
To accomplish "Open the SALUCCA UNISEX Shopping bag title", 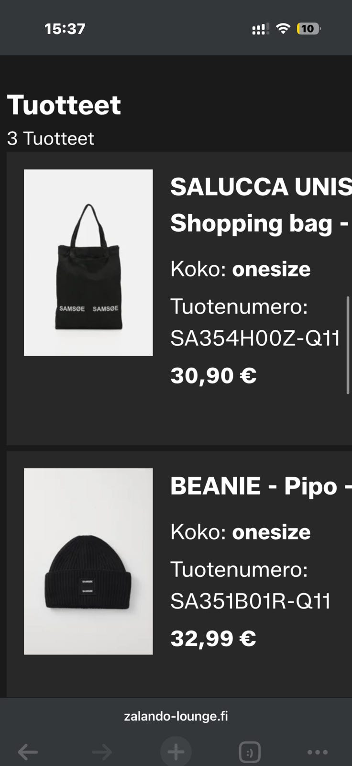I will pos(261,205).
